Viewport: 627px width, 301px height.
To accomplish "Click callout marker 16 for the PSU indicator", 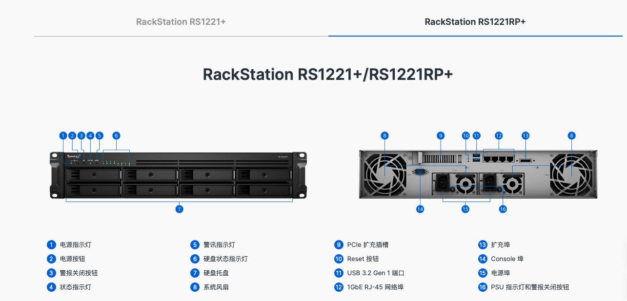I will pyautogui.click(x=503, y=208).
